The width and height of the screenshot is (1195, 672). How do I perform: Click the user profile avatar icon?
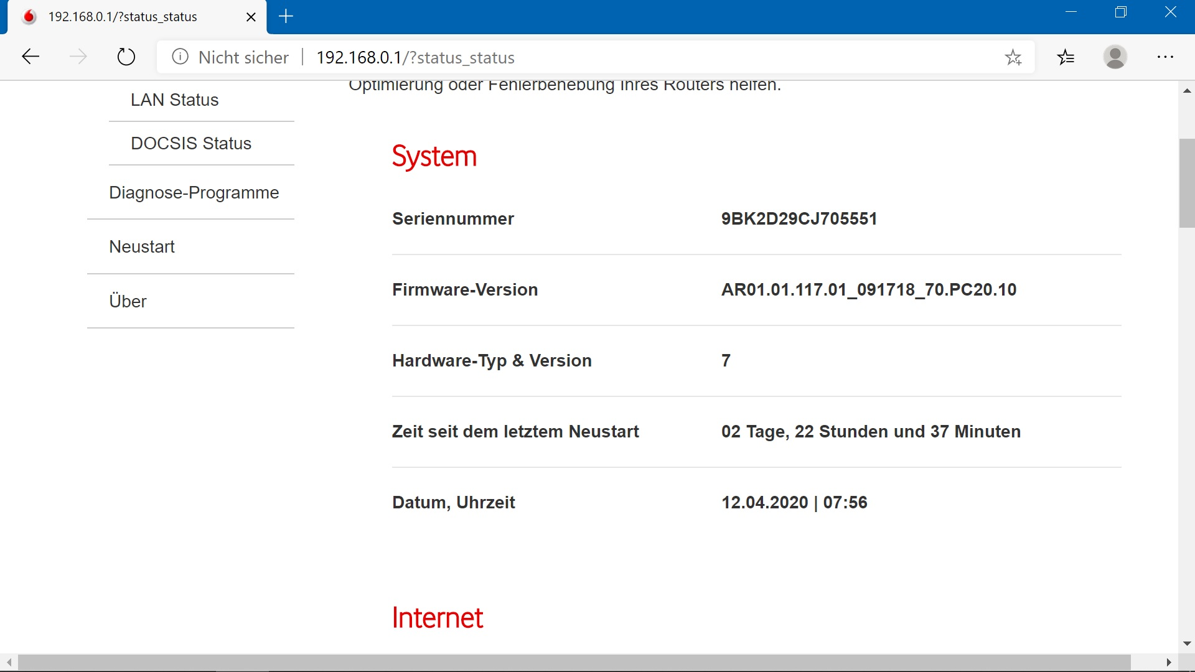click(x=1115, y=57)
